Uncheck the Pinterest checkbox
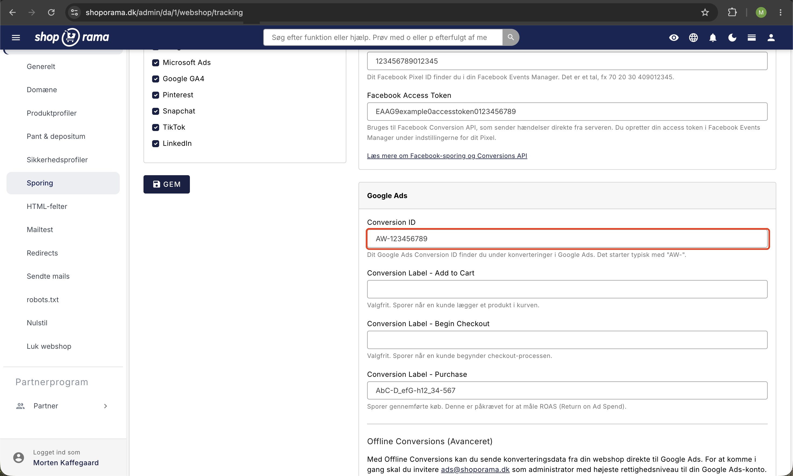The image size is (793, 476). point(156,95)
